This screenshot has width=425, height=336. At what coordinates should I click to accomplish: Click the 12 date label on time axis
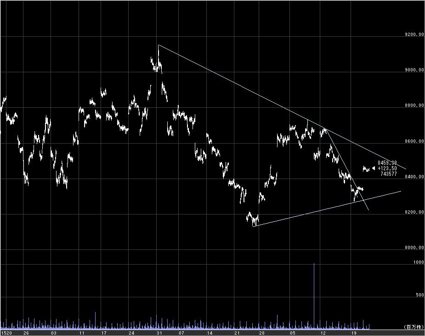(x=323, y=333)
